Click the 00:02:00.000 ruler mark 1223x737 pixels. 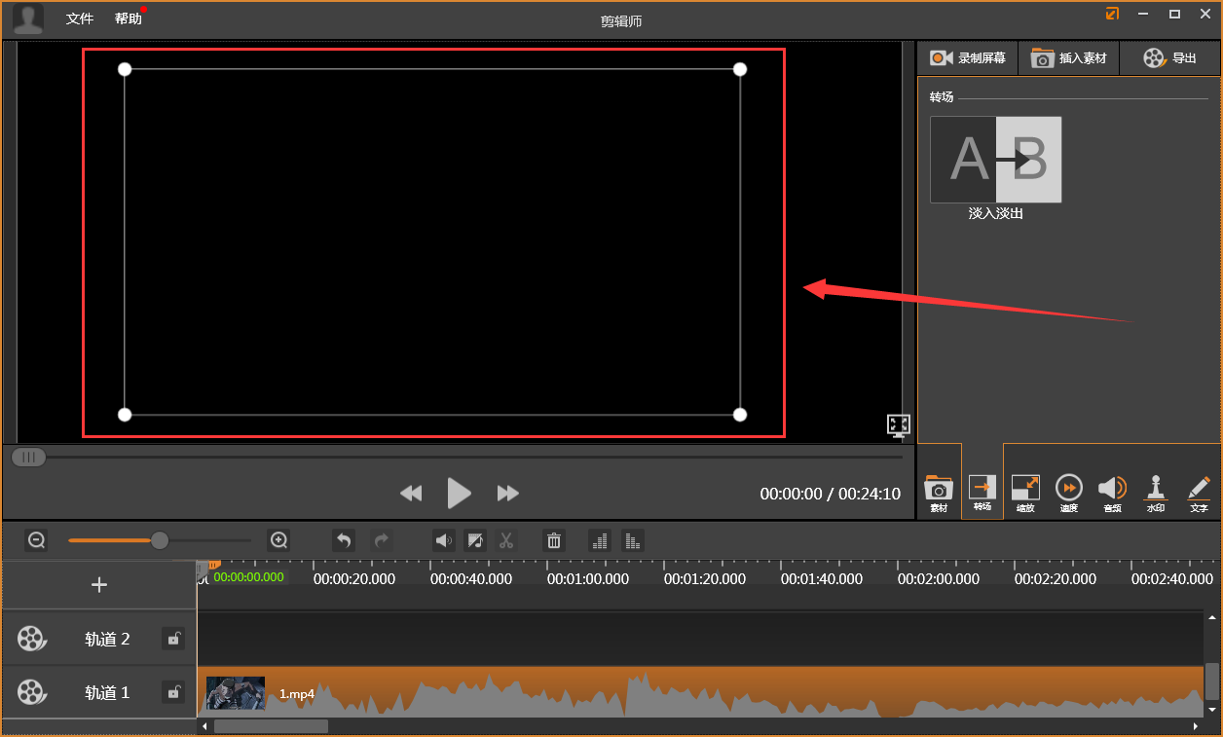click(939, 578)
